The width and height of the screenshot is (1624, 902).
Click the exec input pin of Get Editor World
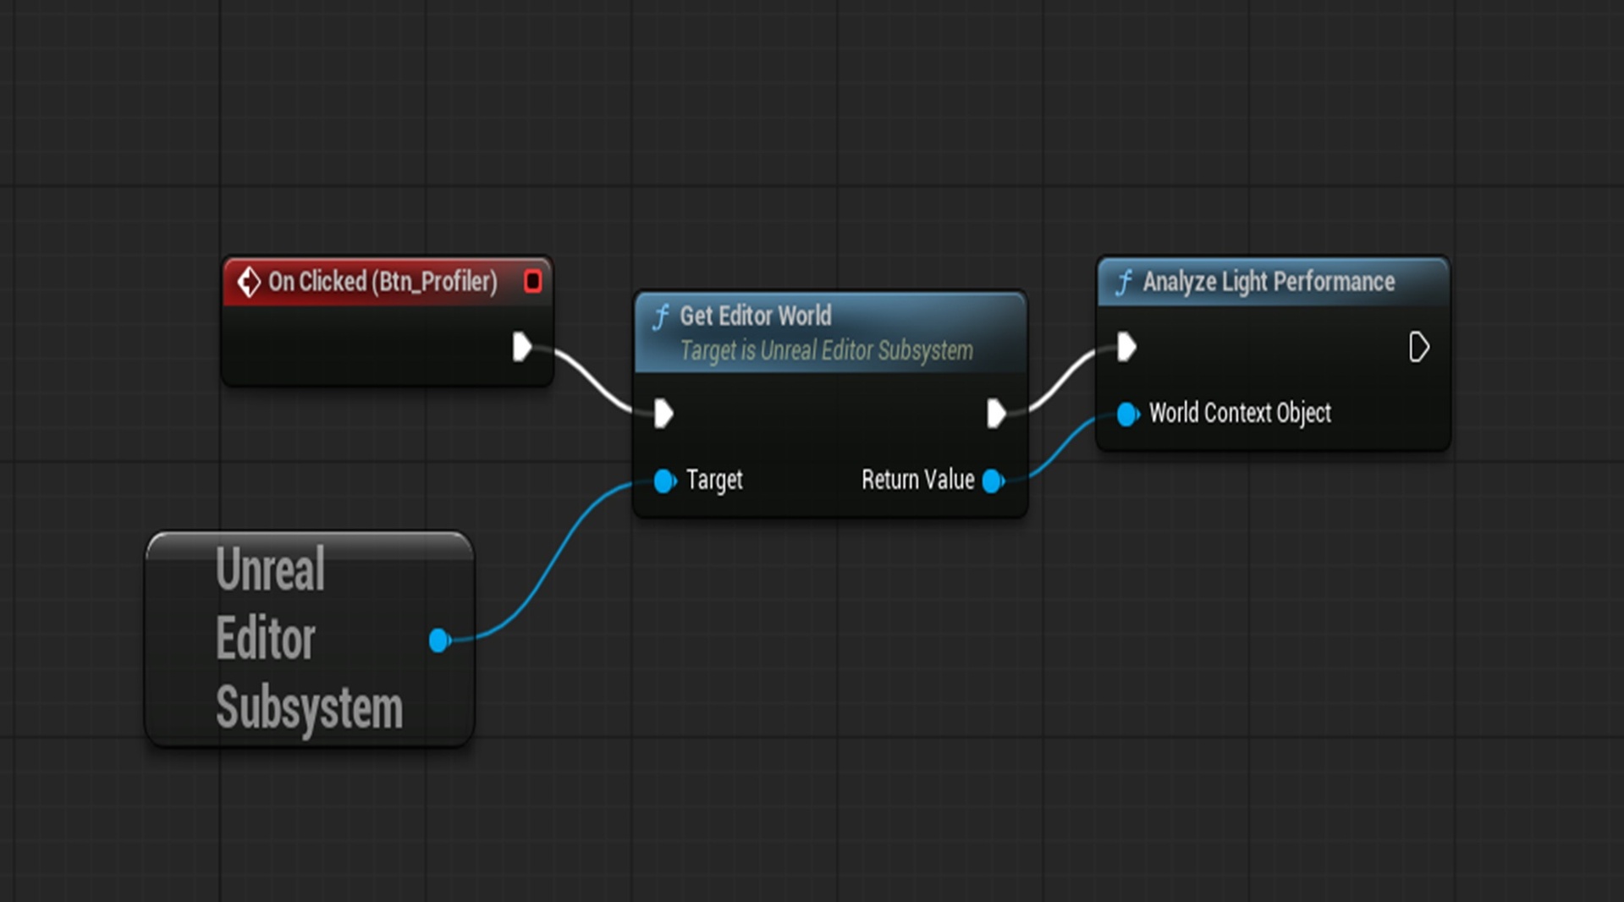[663, 414]
